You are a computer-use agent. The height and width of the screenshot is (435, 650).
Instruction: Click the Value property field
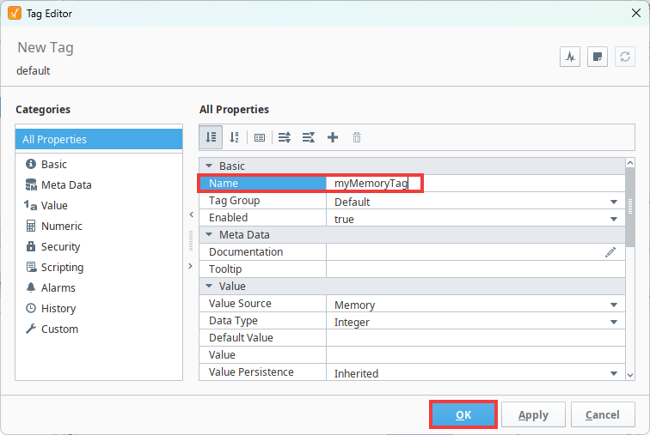click(475, 355)
